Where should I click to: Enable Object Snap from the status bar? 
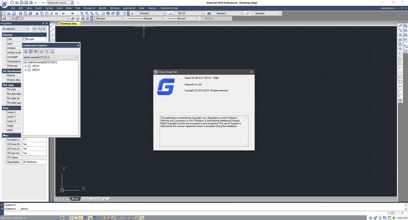77,217
